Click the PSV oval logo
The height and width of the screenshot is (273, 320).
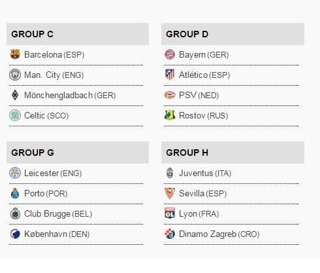click(x=170, y=95)
